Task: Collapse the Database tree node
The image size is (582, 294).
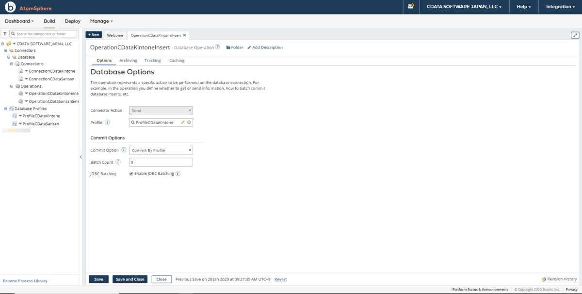Action: click(x=9, y=57)
